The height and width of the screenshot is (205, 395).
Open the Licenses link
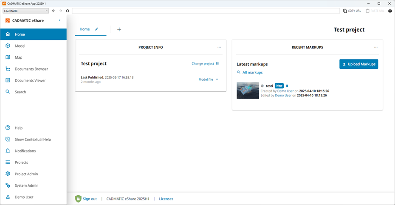pos(166,199)
